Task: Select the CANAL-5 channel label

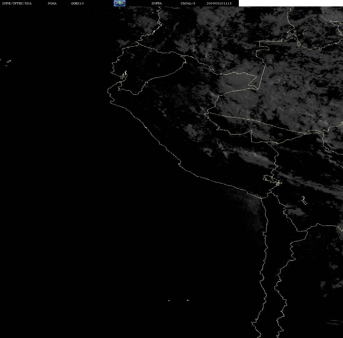Action: (x=188, y=3)
